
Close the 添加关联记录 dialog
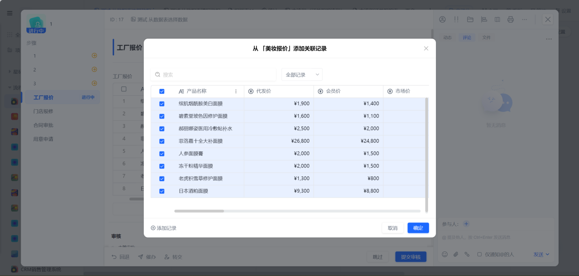tap(426, 48)
